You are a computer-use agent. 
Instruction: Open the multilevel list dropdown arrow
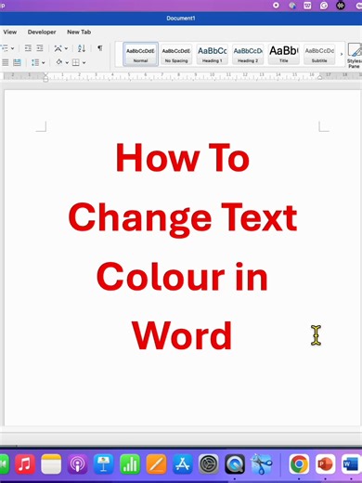tap(12, 48)
